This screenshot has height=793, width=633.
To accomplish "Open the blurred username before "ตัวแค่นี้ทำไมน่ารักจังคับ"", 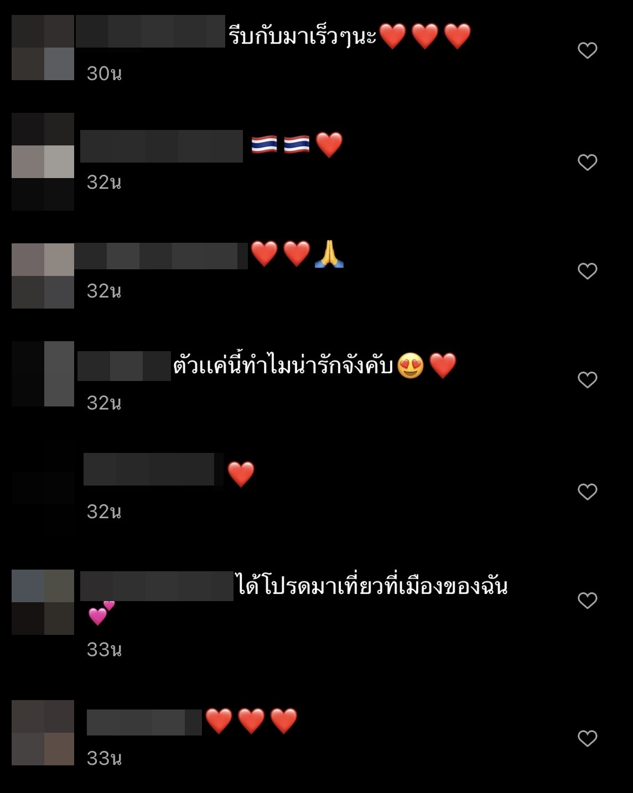I will coord(124,366).
